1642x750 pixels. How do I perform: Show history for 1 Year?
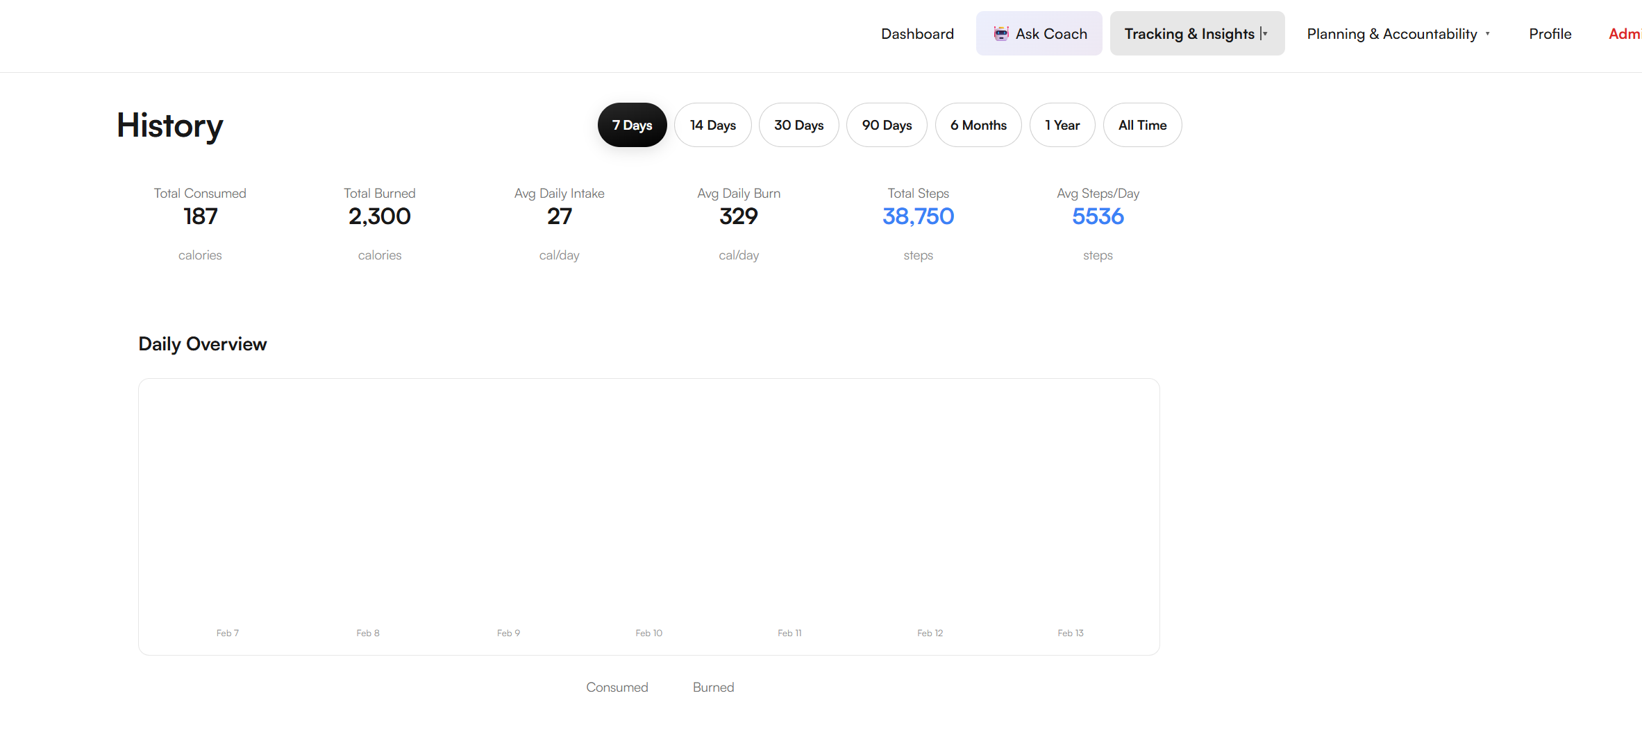(1062, 125)
